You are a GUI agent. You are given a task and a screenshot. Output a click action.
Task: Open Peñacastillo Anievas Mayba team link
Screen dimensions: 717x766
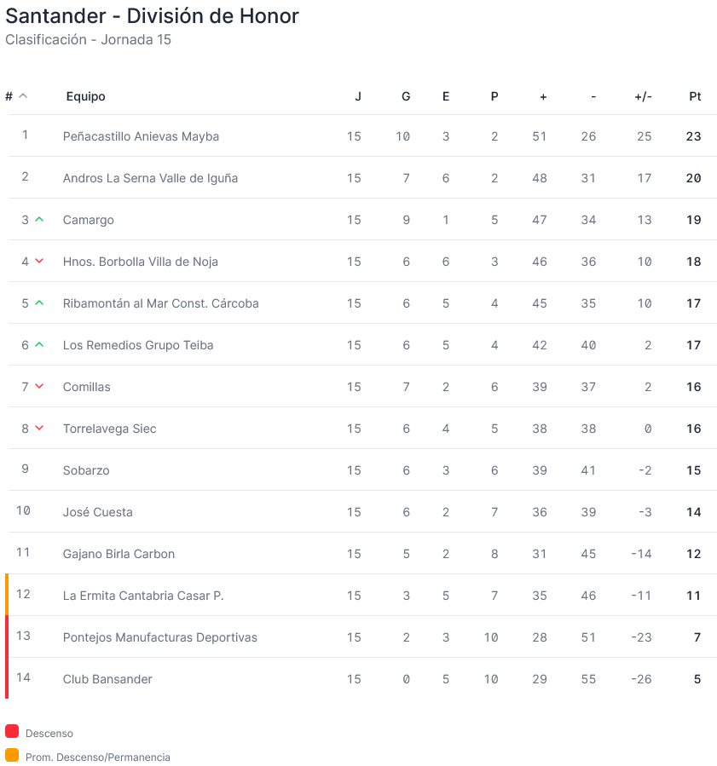141,136
